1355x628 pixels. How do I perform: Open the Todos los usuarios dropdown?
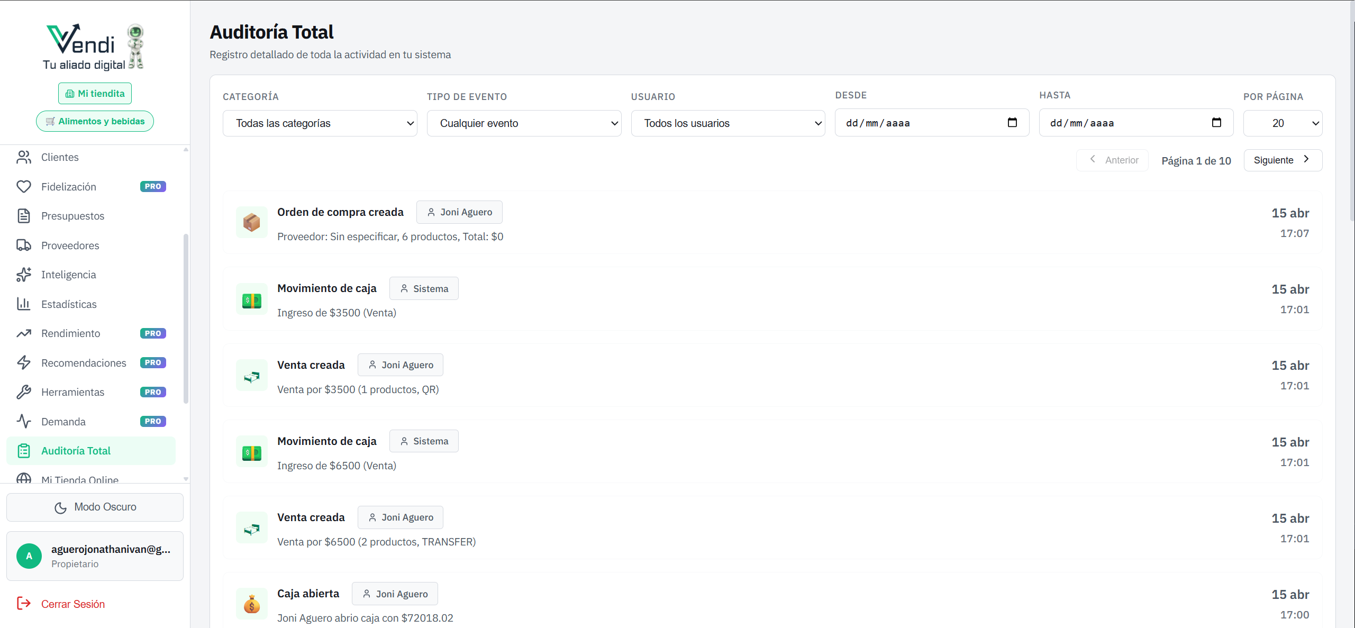click(x=727, y=123)
